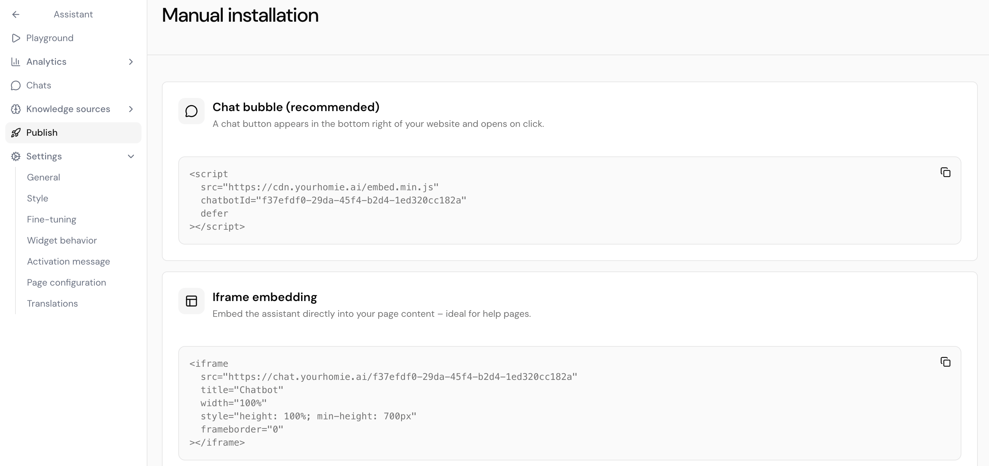Click the chatbotId line in script code
Screen dimensions: 989x466
tap(333, 200)
